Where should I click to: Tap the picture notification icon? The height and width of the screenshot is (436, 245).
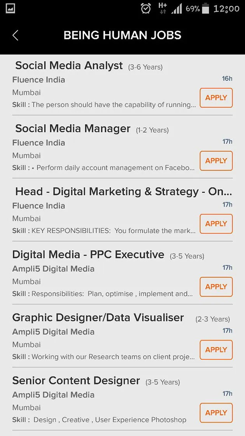(x=10, y=8)
